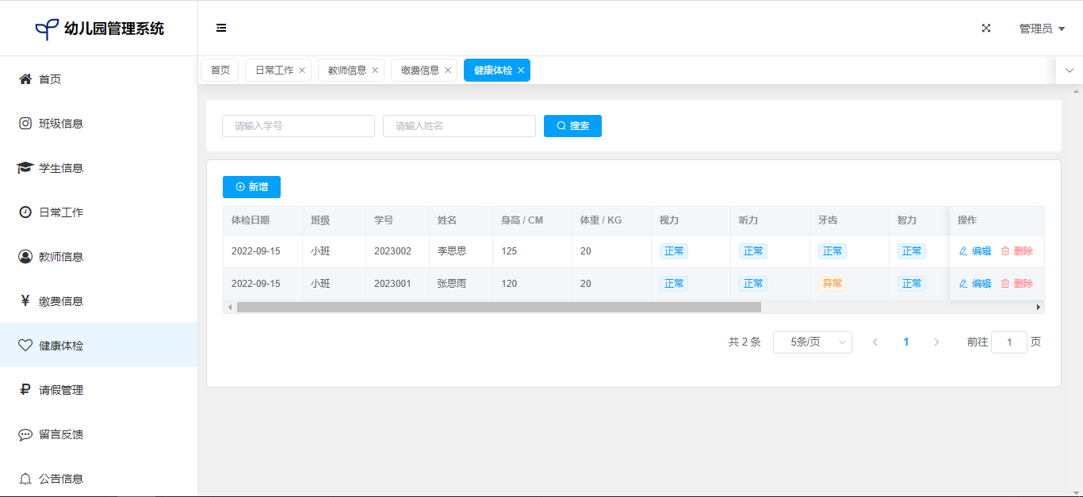Edit the 李思思 health record

[975, 251]
